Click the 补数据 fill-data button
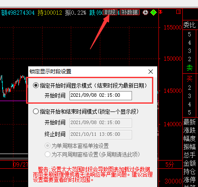This screenshot has width=198, height=187. pyautogui.click(x=130, y=12)
